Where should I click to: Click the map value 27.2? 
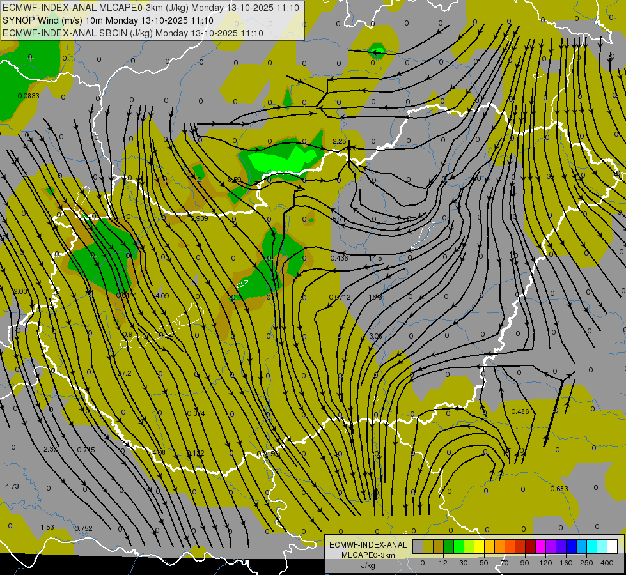(x=125, y=373)
